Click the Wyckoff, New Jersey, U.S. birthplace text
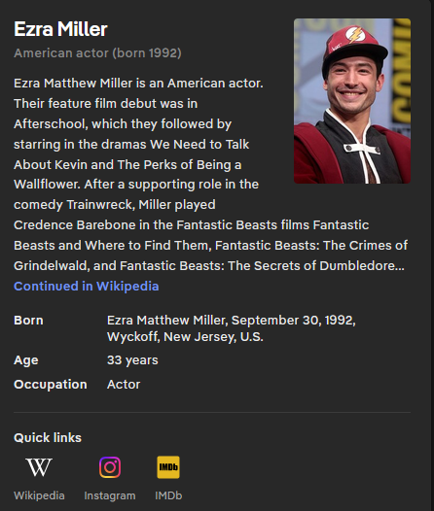 [185, 337]
